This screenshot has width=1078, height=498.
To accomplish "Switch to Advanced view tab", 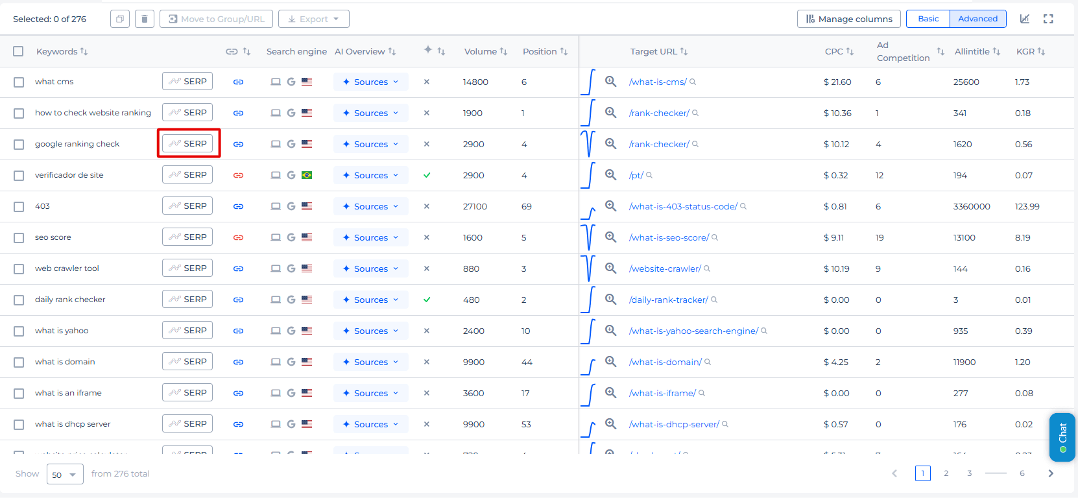I will pos(978,19).
